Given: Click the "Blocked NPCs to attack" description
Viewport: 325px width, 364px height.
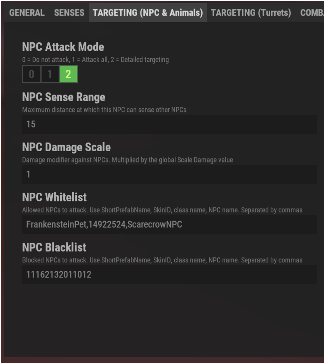Looking at the screenshot, I should [162, 260].
